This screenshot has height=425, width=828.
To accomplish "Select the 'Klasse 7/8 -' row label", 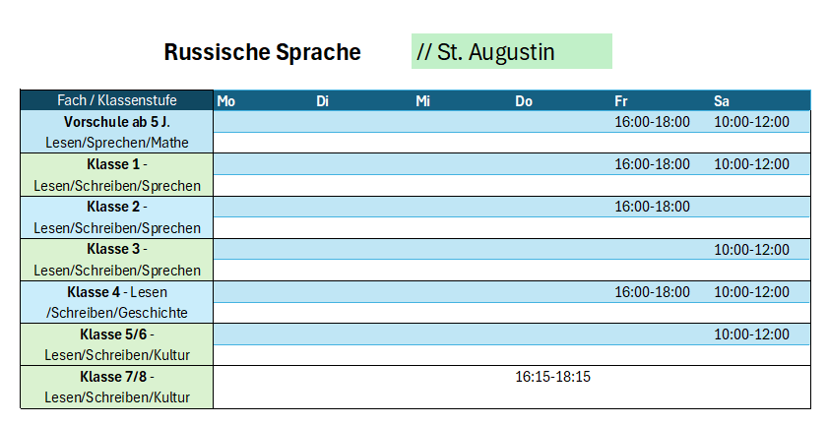I will [x=117, y=377].
